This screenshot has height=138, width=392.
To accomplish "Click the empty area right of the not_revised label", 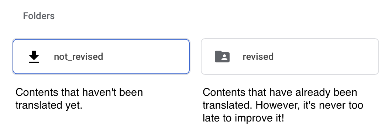I will click(146, 57).
